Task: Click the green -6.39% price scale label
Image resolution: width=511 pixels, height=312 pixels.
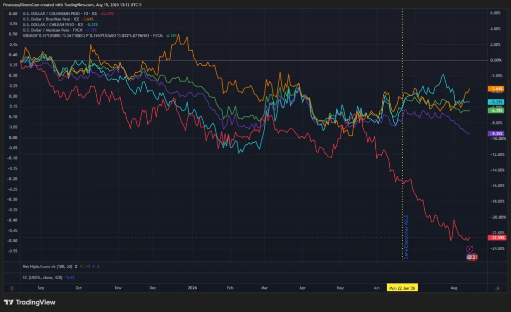Action: 496,110
